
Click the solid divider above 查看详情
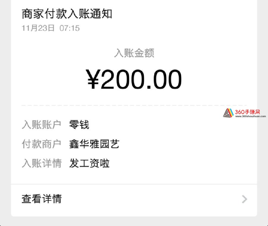(x=134, y=184)
